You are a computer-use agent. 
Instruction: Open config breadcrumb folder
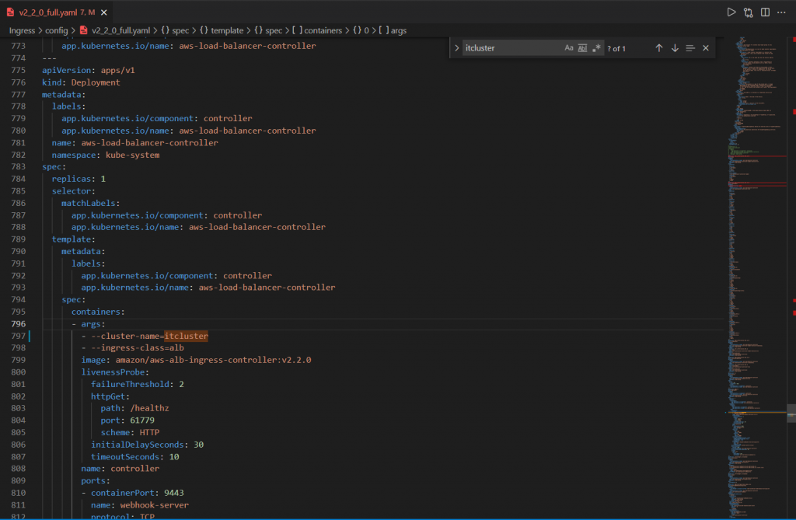point(56,30)
